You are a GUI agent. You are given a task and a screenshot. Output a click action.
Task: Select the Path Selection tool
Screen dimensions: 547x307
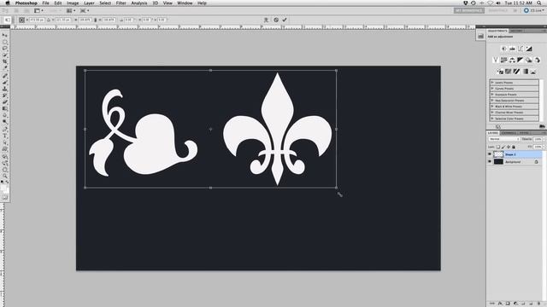(x=5, y=142)
